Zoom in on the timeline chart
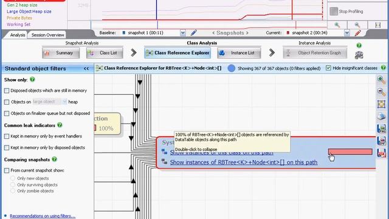389x219 pixels. (337, 25)
